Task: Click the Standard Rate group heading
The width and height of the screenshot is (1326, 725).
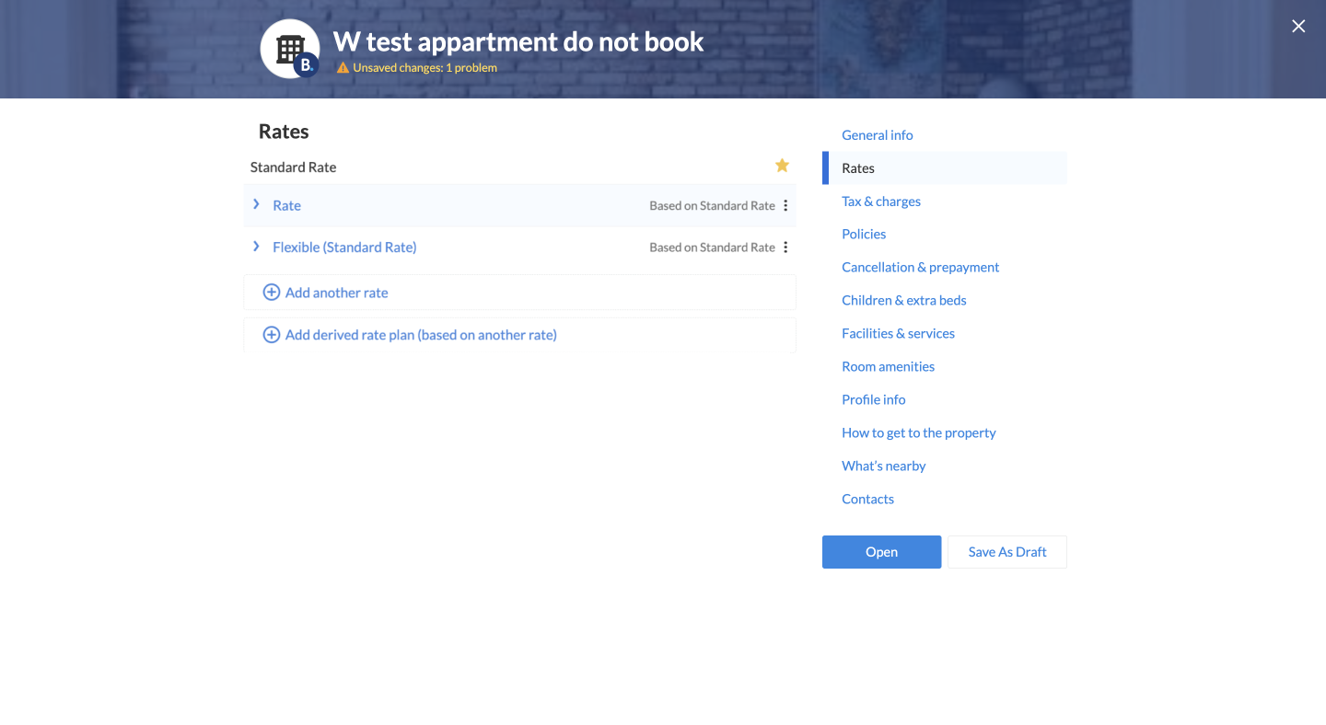Action: tap(293, 167)
